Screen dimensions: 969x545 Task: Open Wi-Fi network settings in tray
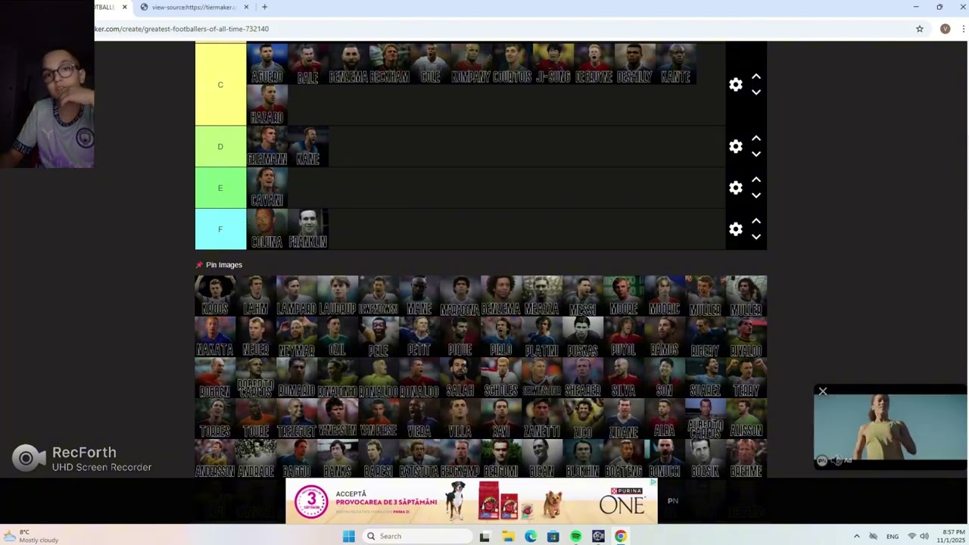[911, 536]
